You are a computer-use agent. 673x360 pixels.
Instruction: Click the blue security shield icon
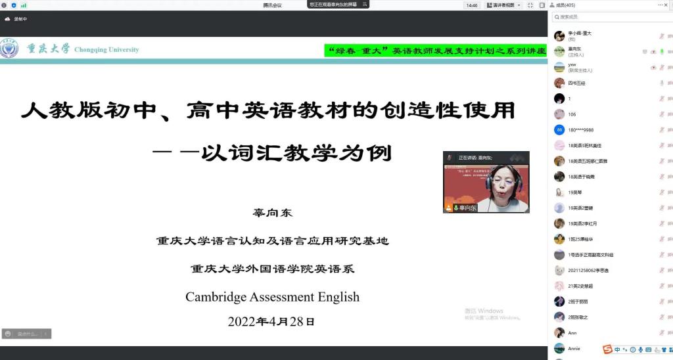(14, 5)
